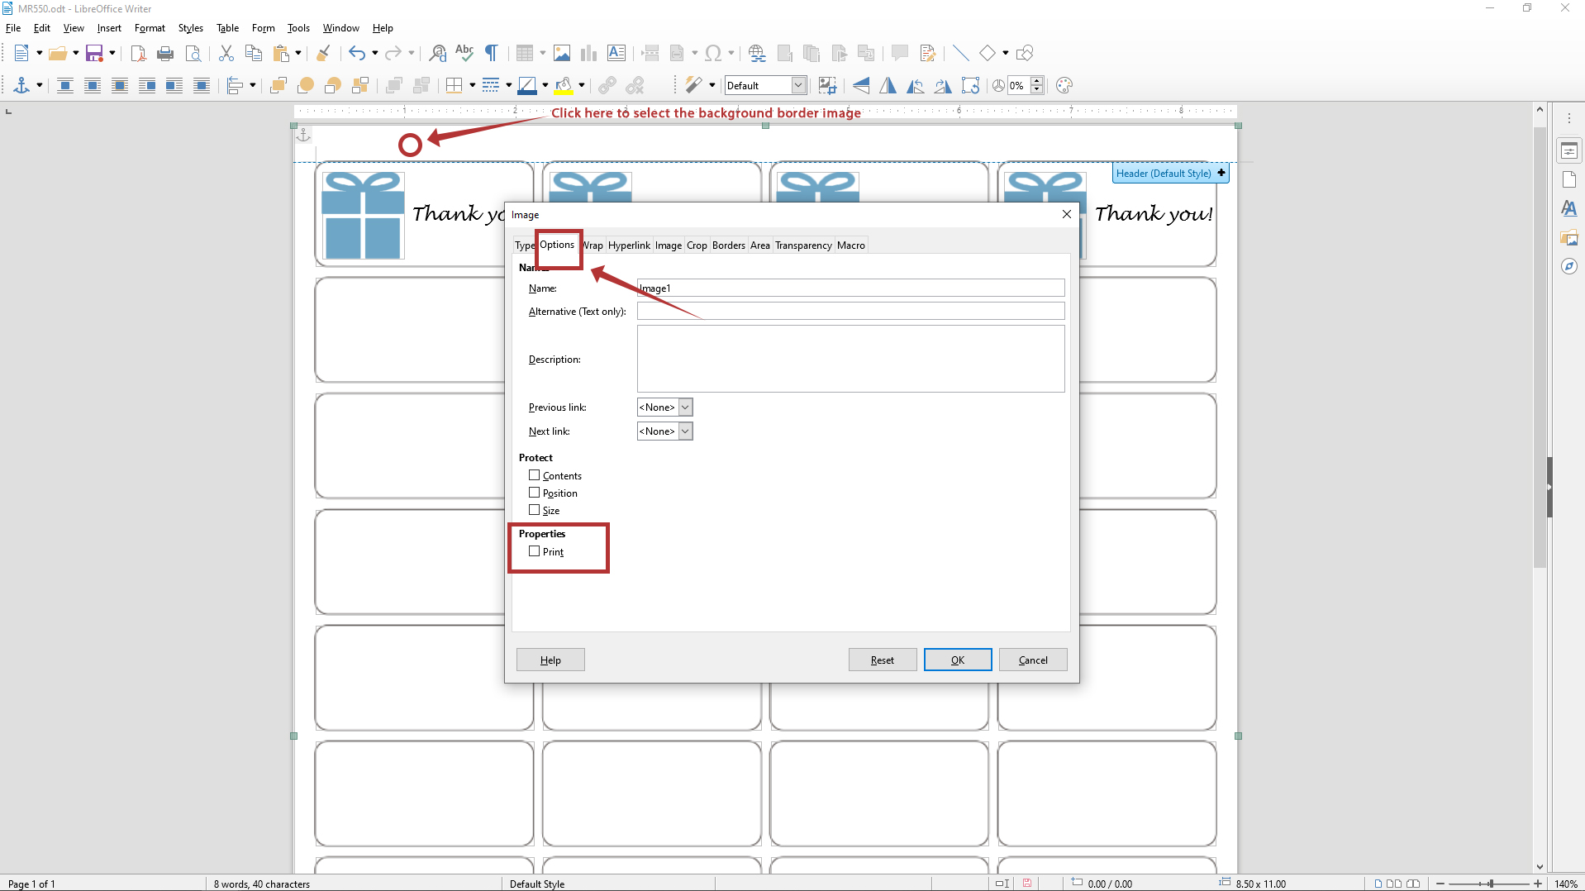This screenshot has height=891, width=1585.
Task: Open the sidebar Gallery icon
Action: tap(1568, 238)
